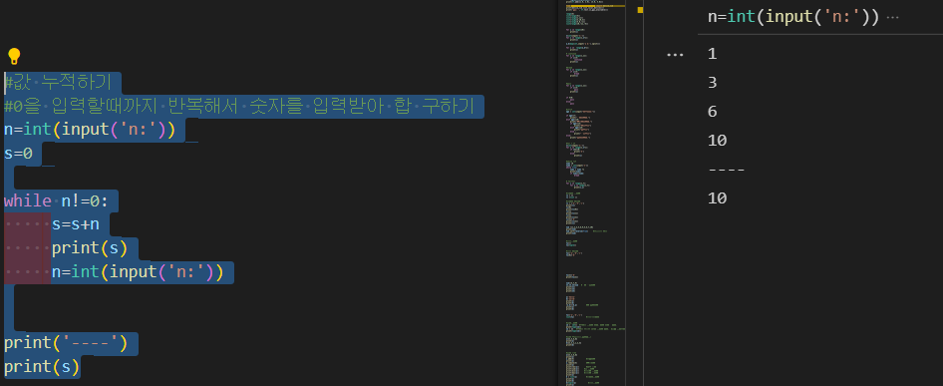Click the final output '10' below the dashes

(718, 198)
